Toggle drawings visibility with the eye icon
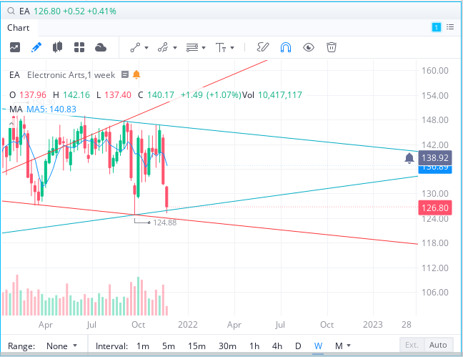 pos(309,47)
